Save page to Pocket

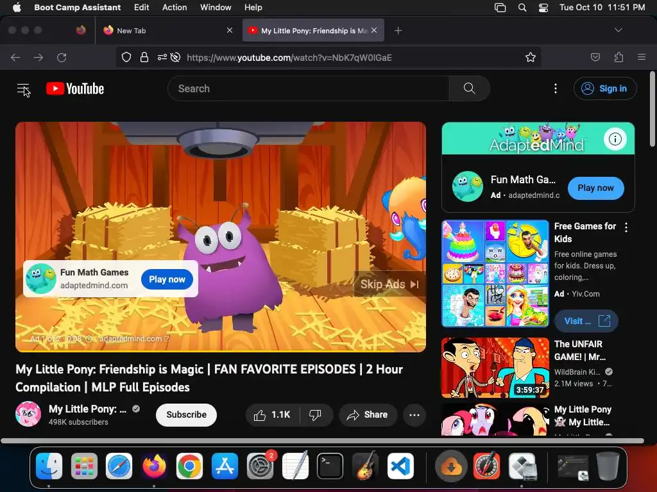click(x=595, y=57)
